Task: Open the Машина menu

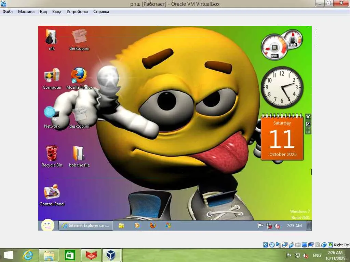Action: 26,12
